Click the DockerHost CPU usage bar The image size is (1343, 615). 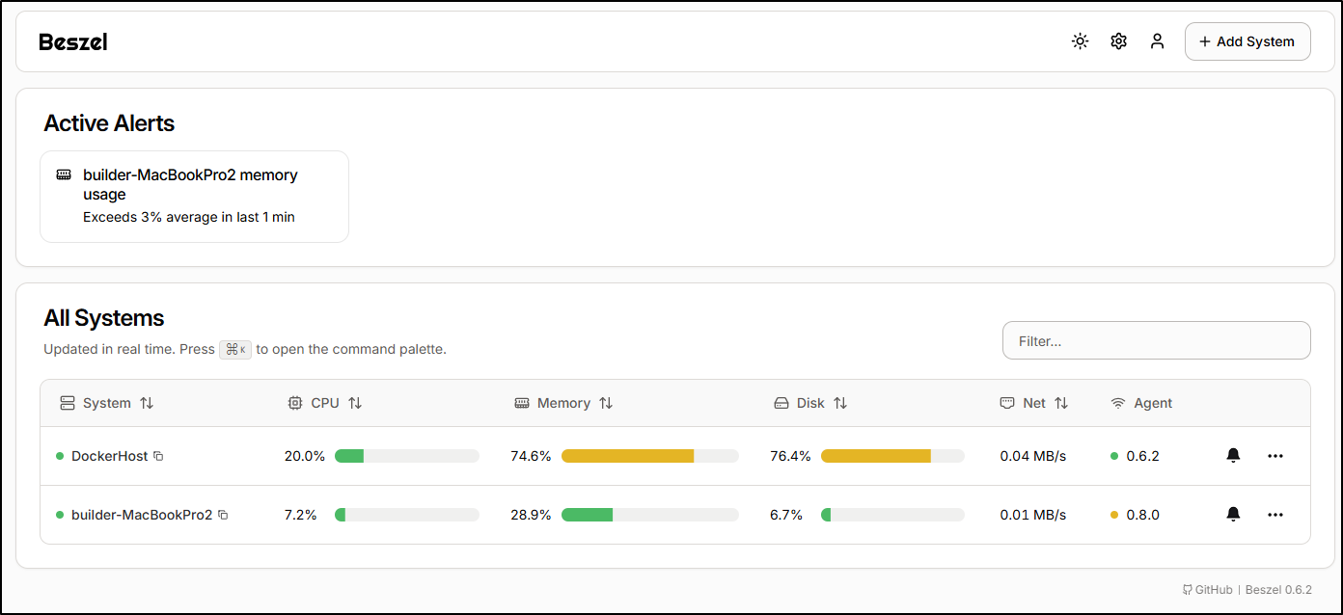[407, 456]
